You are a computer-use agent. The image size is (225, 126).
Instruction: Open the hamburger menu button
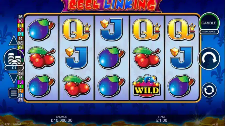[14, 93]
